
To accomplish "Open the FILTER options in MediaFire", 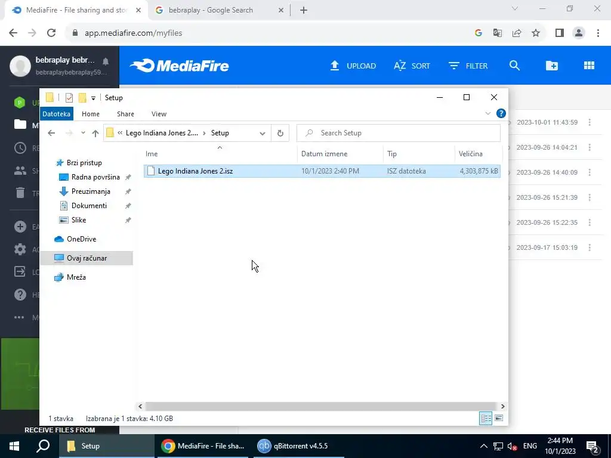I will [468, 66].
